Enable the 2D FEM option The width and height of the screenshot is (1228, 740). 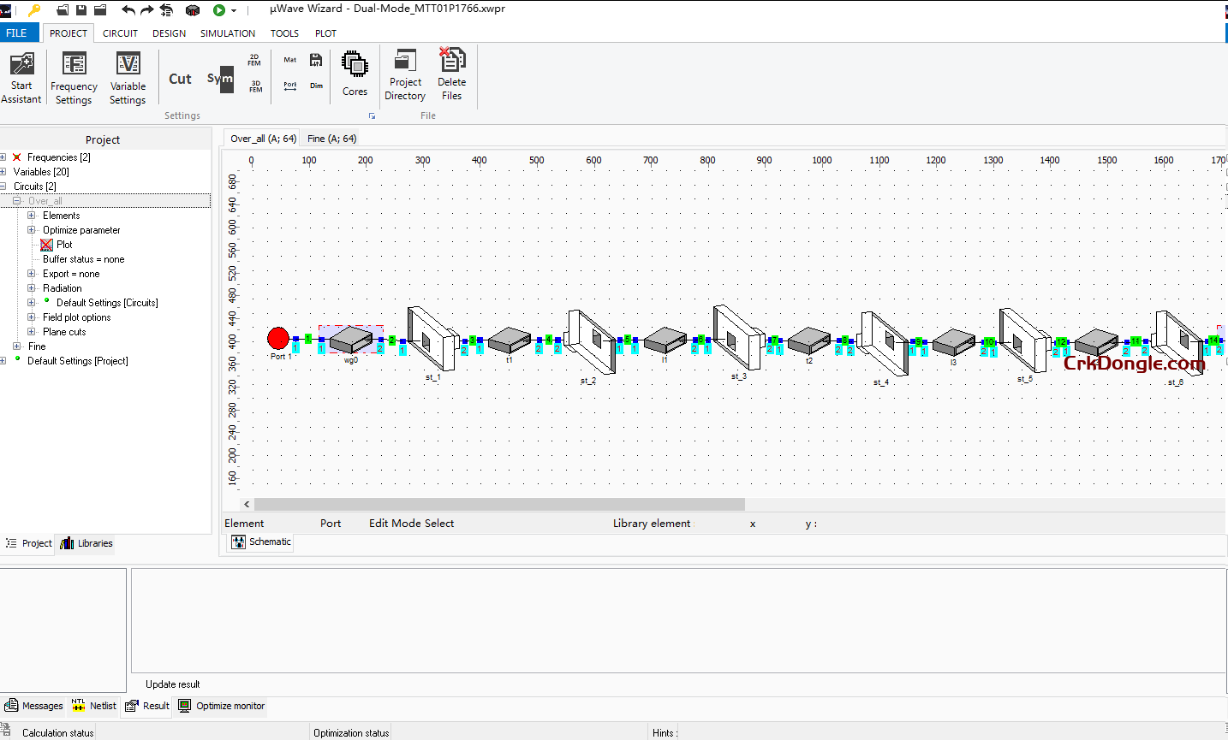(x=254, y=60)
